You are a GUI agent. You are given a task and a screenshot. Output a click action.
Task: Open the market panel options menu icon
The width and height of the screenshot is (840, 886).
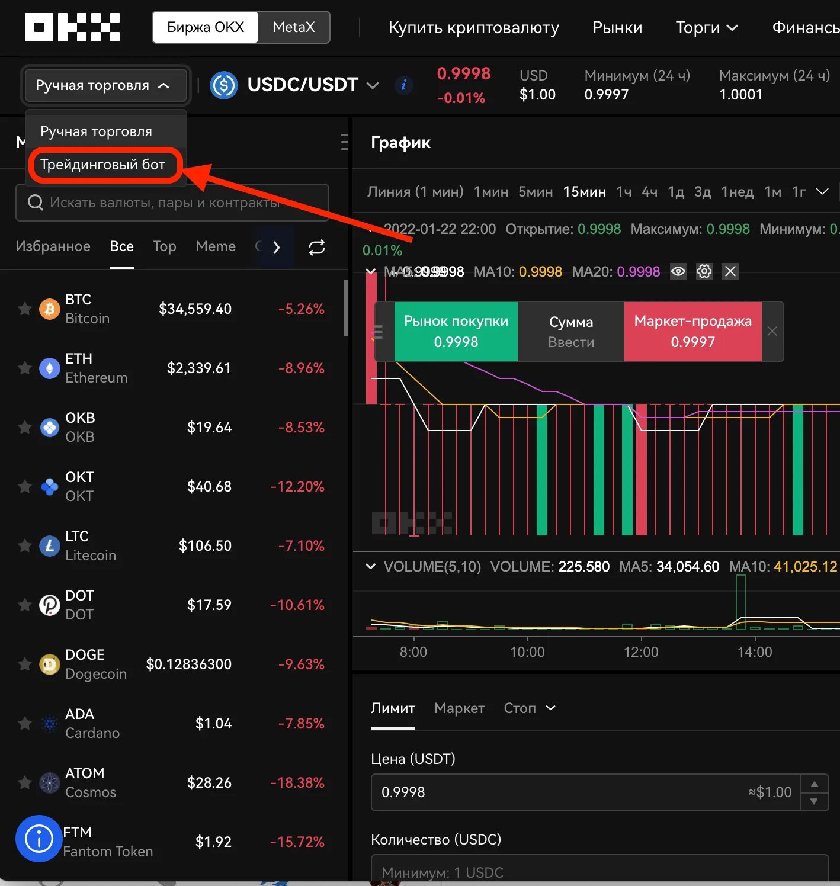click(344, 142)
